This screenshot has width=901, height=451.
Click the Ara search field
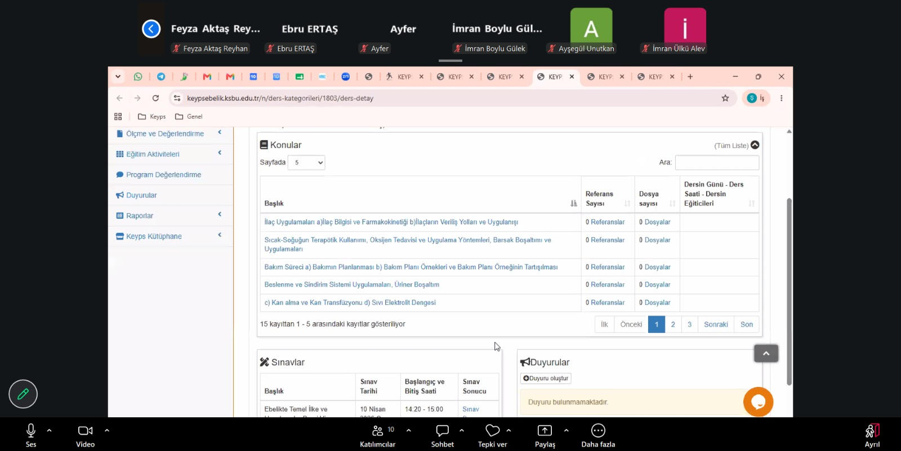click(x=717, y=163)
